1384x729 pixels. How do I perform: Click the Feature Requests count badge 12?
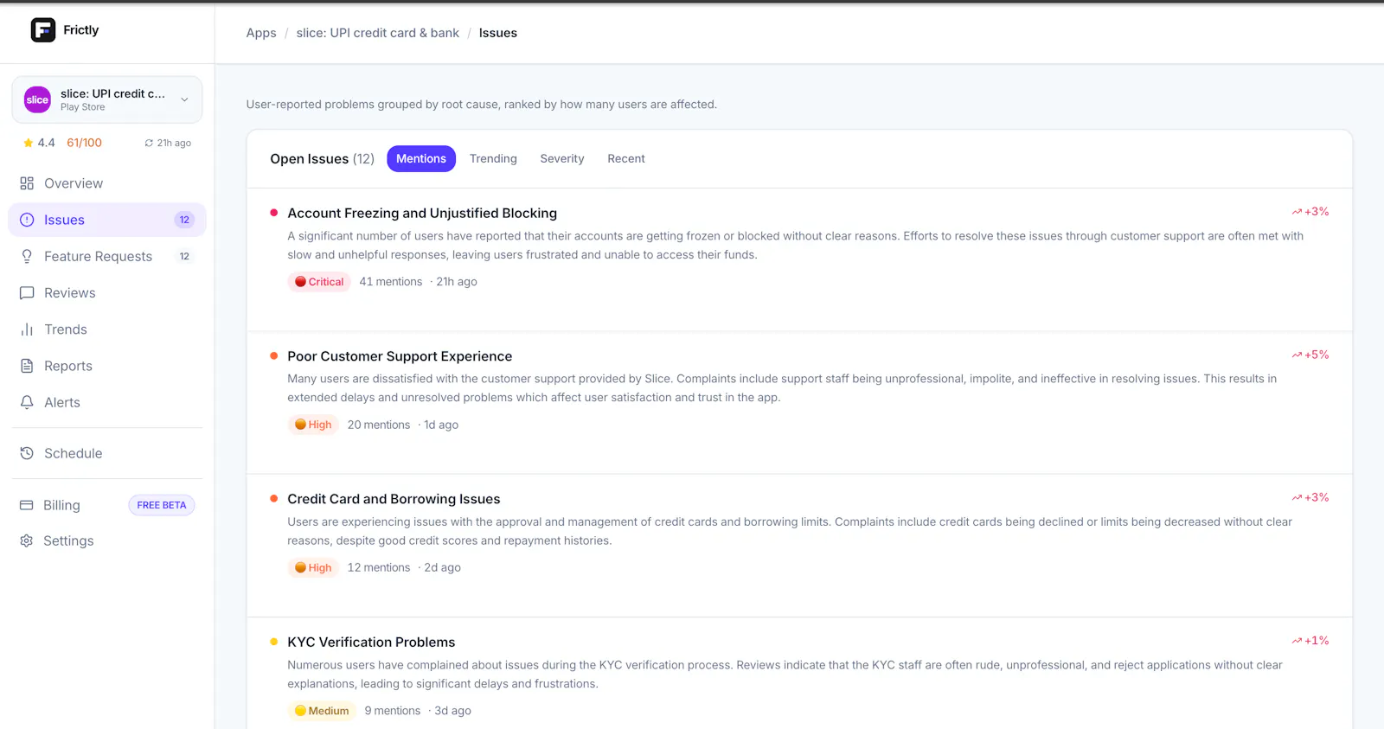click(x=184, y=256)
